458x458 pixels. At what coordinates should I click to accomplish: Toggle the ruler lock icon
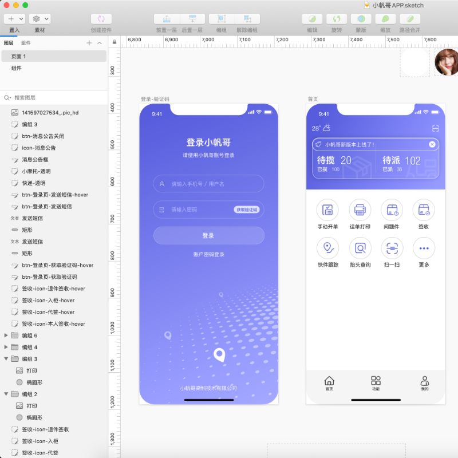tap(114, 42)
